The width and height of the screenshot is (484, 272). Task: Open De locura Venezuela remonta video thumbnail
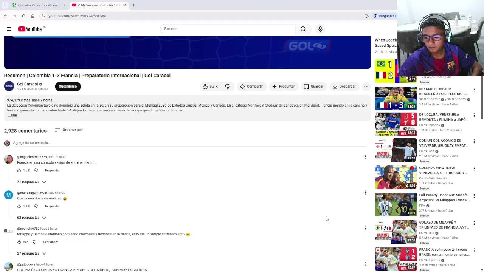396,124
